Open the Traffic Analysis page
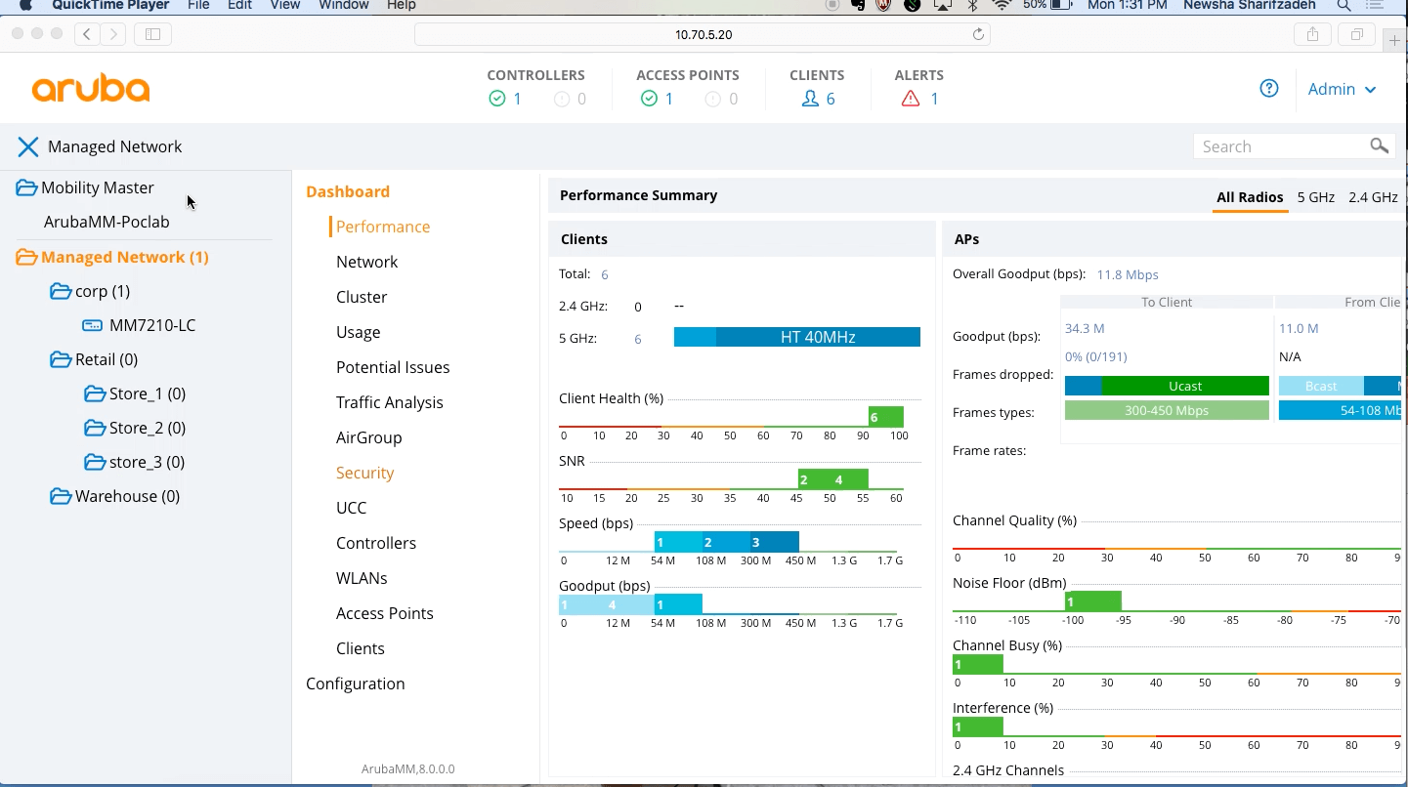 click(x=389, y=402)
